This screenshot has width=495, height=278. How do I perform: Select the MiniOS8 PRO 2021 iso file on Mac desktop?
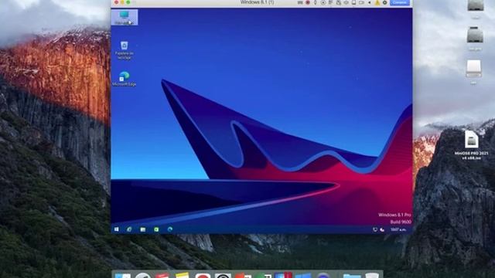tap(471, 145)
